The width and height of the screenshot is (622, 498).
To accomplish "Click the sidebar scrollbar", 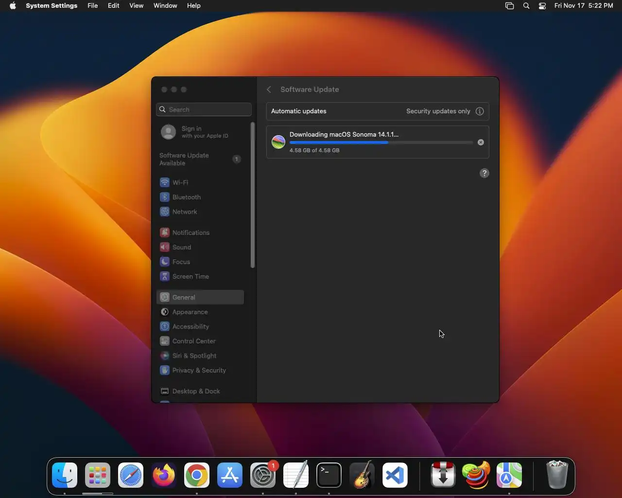I will pyautogui.click(x=253, y=195).
